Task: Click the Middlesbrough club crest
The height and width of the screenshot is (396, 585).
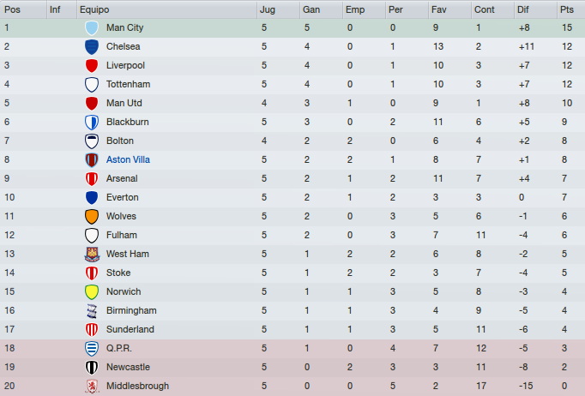Action: (x=92, y=386)
